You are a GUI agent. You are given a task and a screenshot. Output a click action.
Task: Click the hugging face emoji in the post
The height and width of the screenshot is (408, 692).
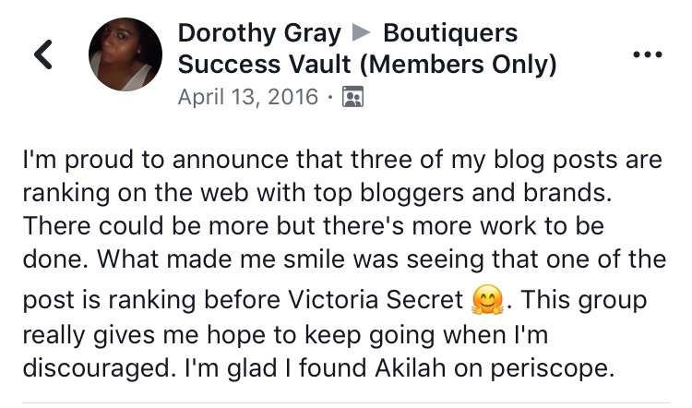(x=487, y=300)
